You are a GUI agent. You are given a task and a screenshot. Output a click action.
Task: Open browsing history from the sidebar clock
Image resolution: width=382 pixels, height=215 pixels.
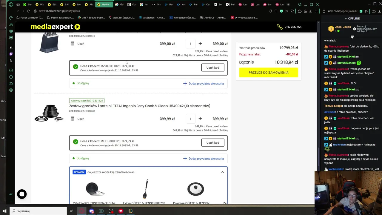[x=11, y=77]
